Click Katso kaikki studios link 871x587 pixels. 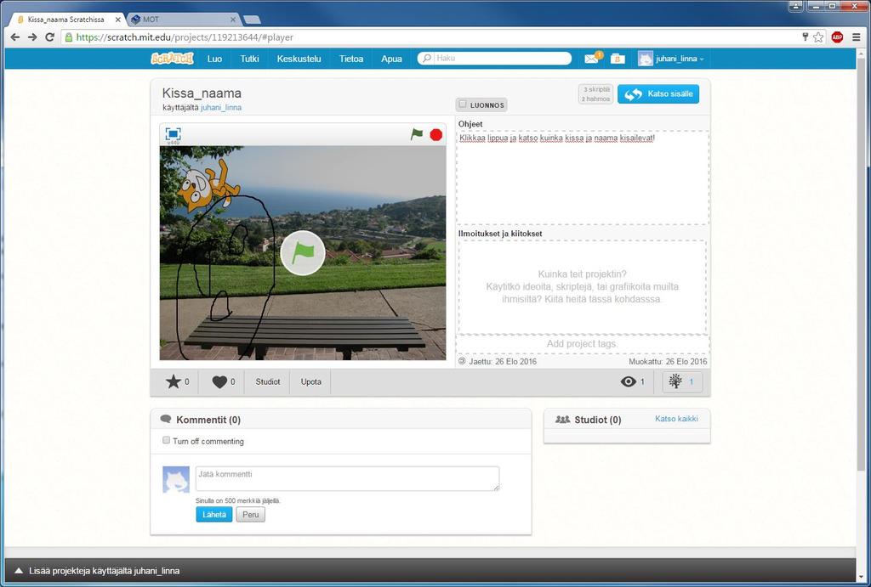(676, 419)
